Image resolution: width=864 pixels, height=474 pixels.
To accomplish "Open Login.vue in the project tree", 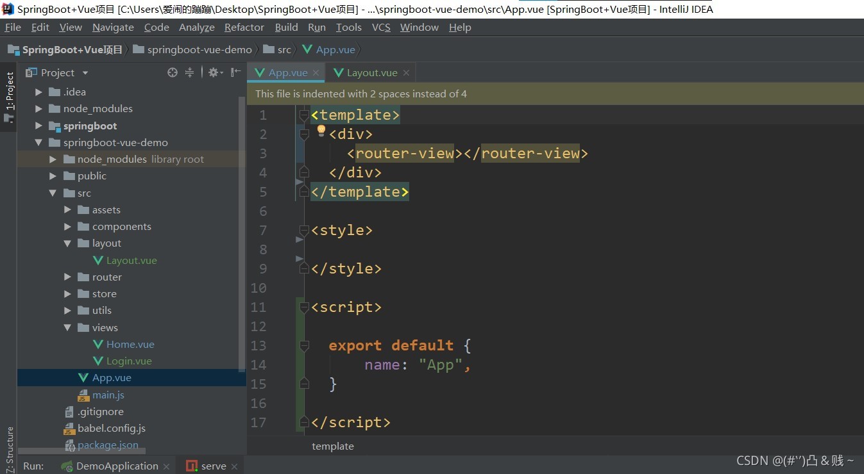I will (x=129, y=361).
